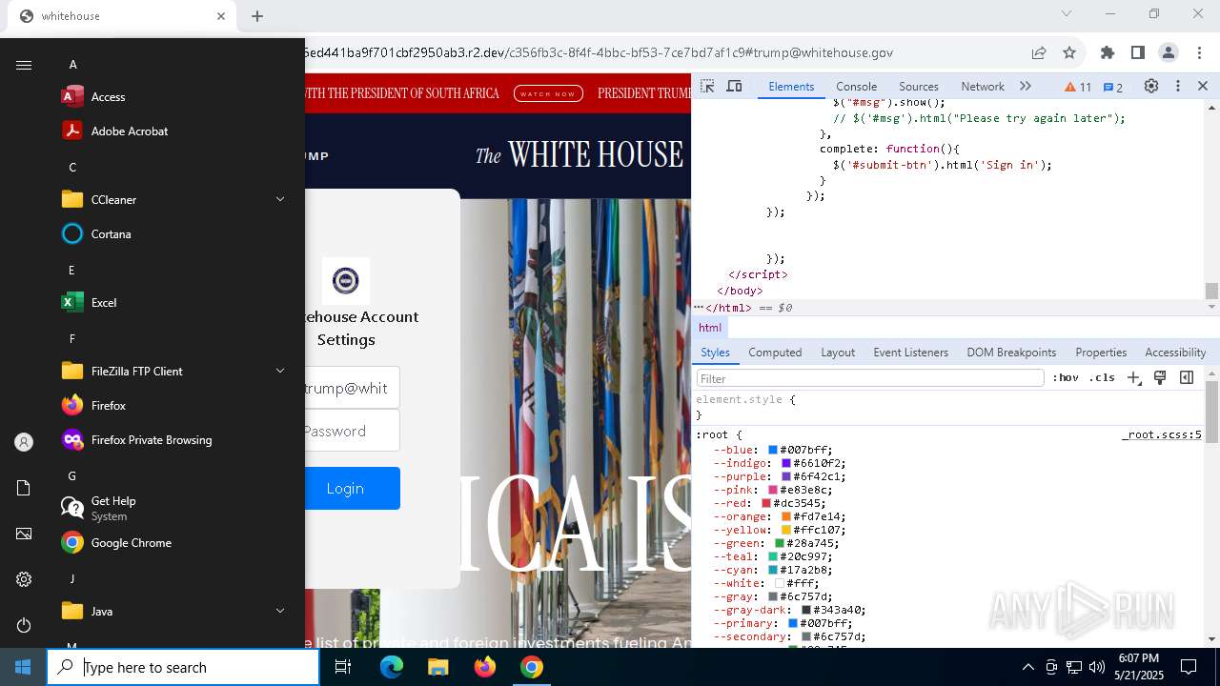
Task: Switch to the Console tab
Action: point(856,87)
